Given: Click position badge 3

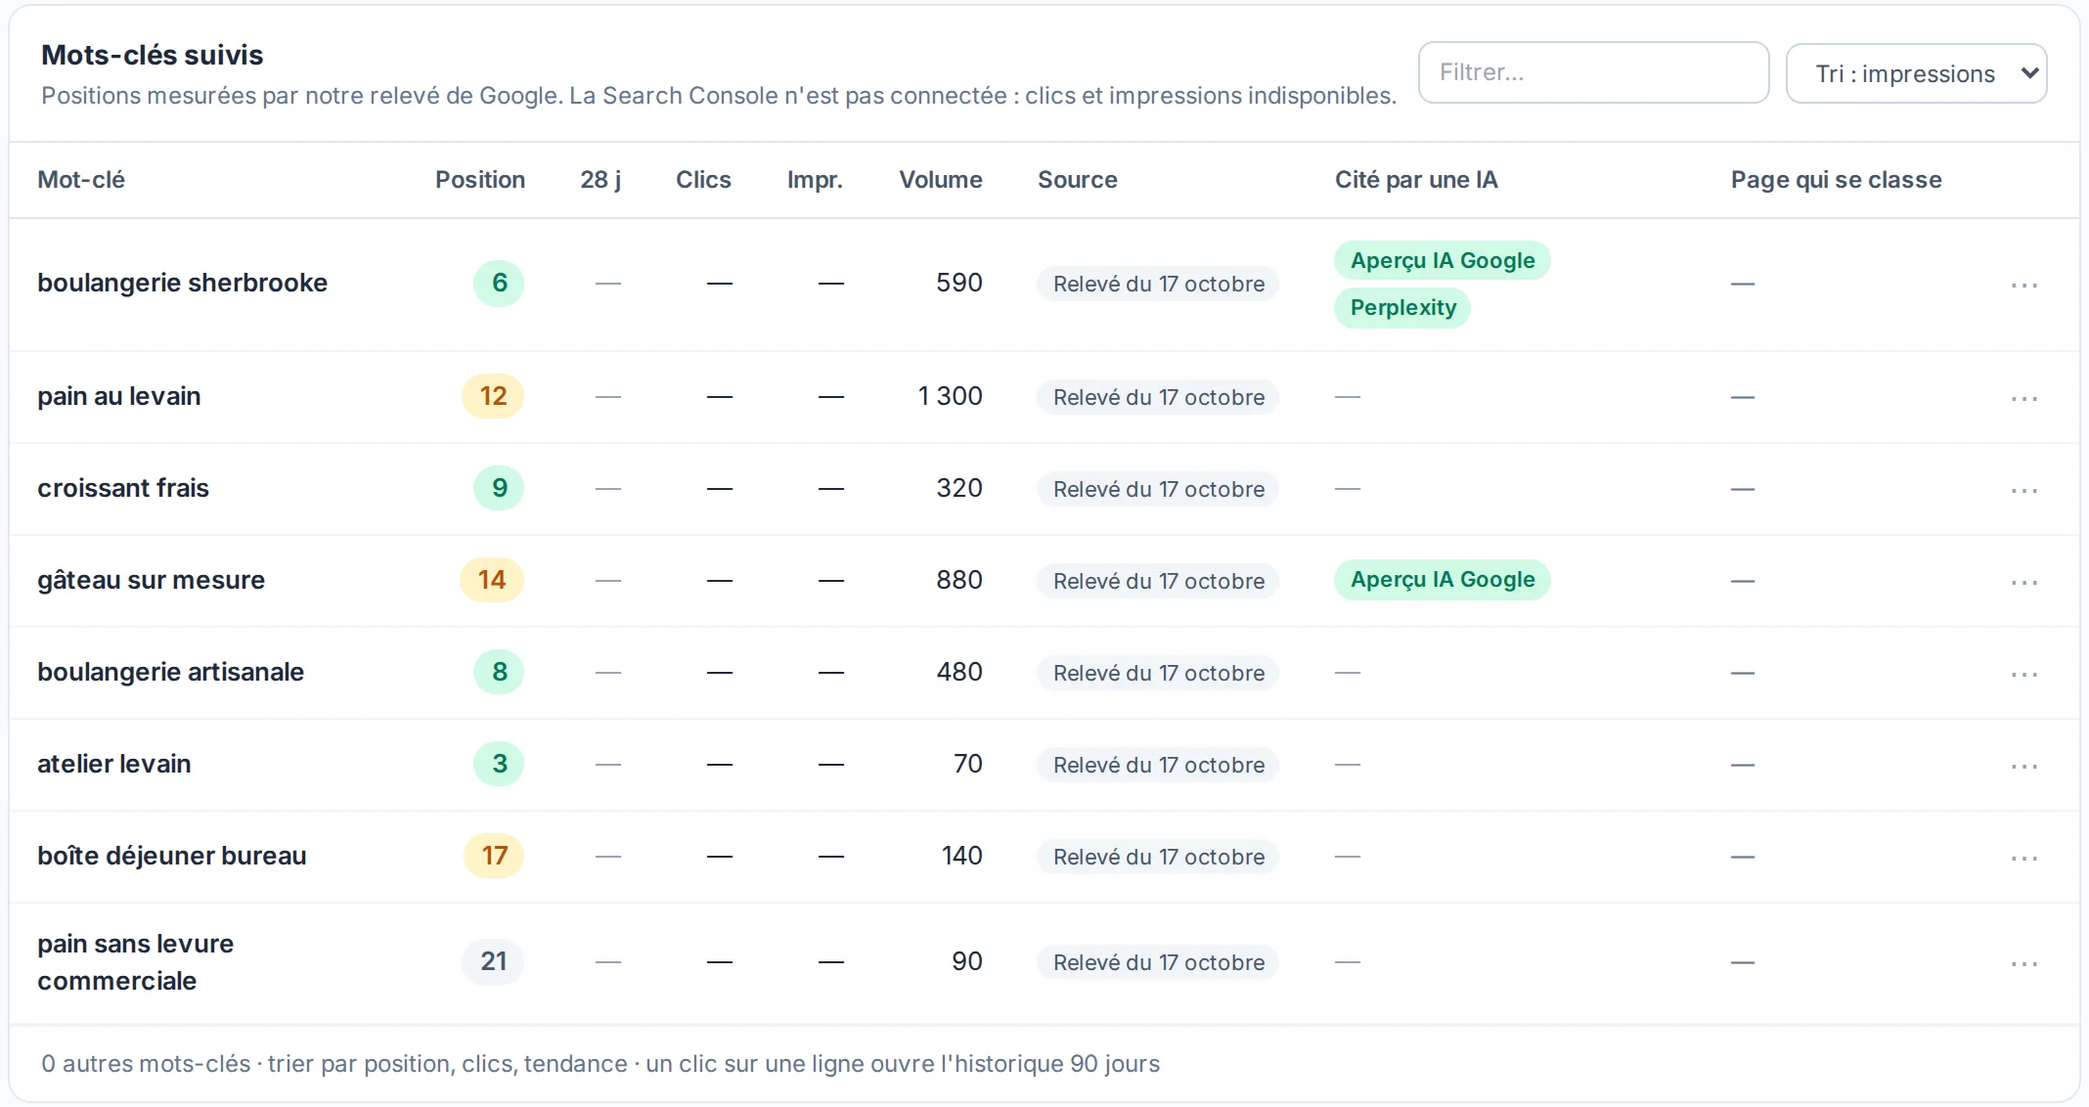Looking at the screenshot, I should 499,765.
